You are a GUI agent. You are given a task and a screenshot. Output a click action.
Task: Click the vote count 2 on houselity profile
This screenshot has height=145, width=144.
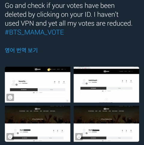(x=59, y=82)
